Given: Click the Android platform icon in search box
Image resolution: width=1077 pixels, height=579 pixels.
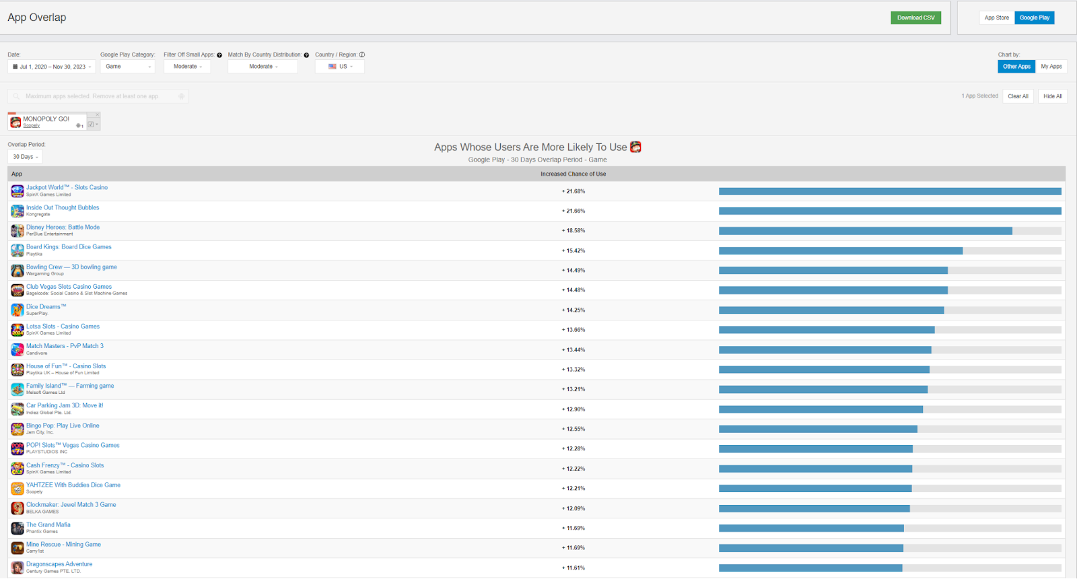Looking at the screenshot, I should point(182,96).
